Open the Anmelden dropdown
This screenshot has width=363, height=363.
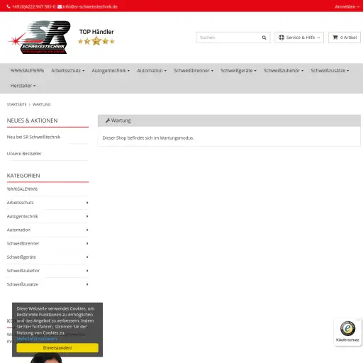tap(347, 6)
